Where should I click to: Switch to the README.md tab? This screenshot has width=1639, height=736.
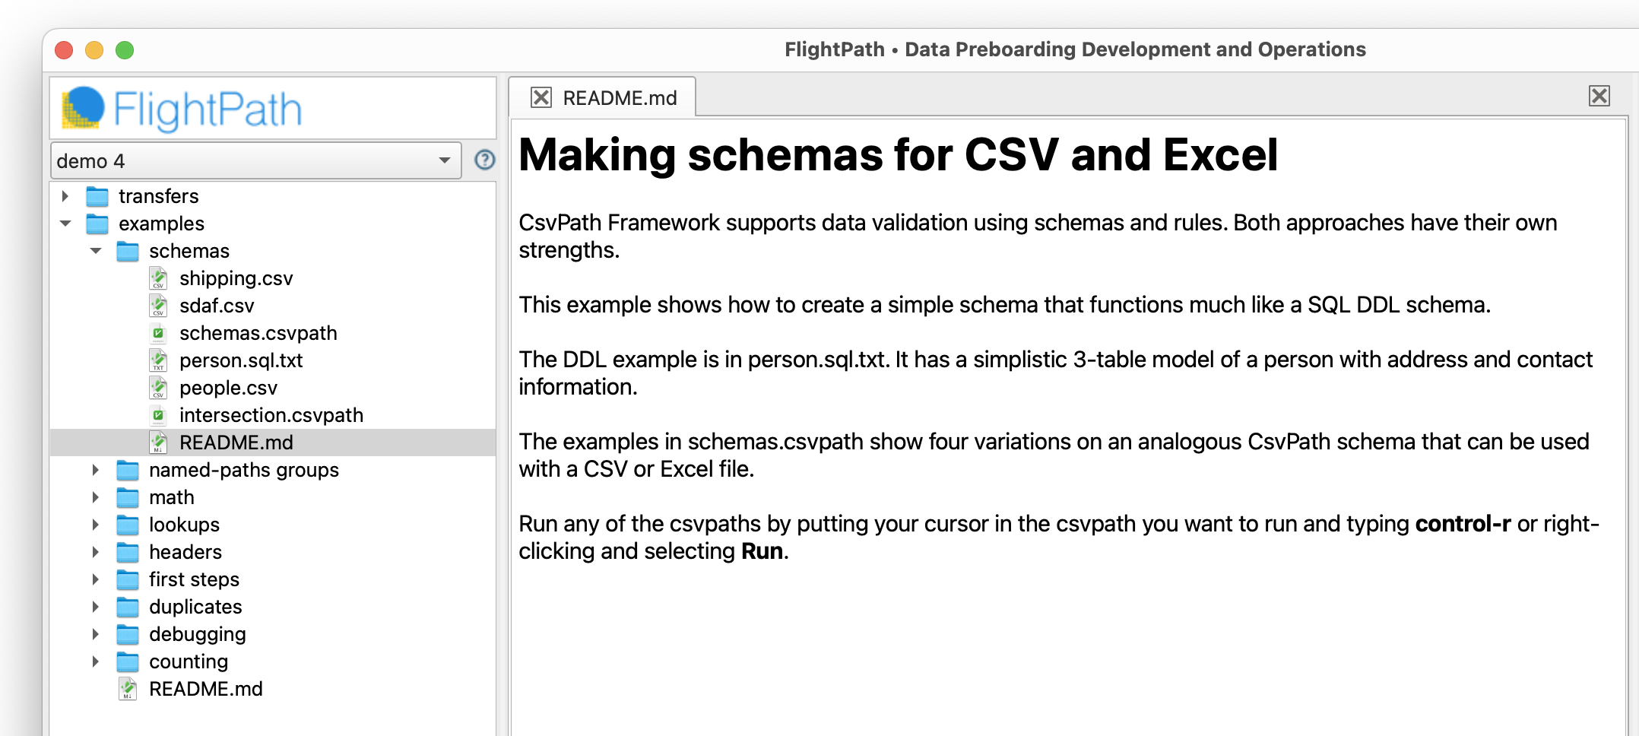click(620, 98)
